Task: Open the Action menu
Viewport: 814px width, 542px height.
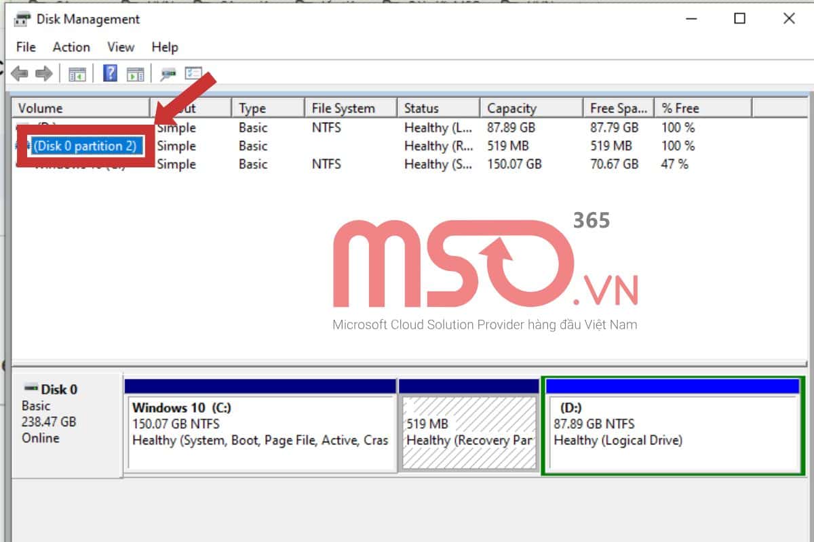Action: click(71, 47)
